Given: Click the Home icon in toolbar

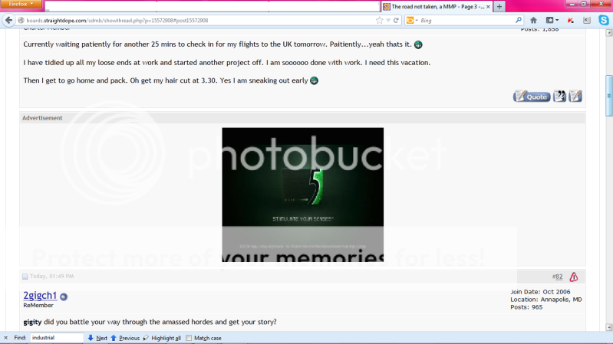Looking at the screenshot, I should 533,20.
